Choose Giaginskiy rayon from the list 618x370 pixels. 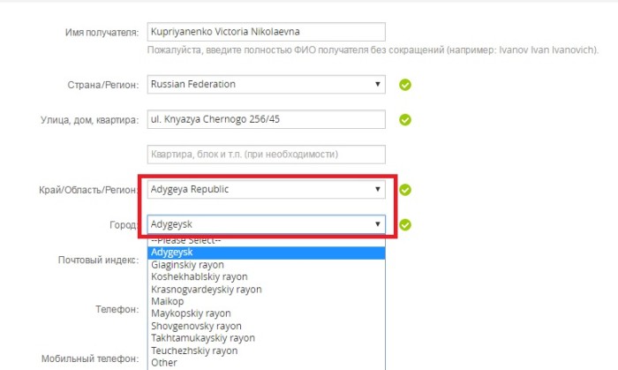coord(266,264)
